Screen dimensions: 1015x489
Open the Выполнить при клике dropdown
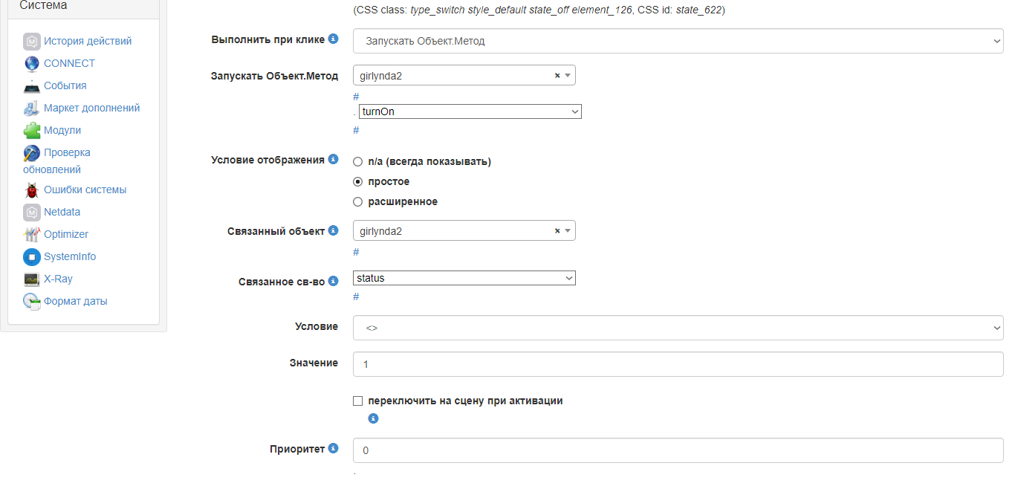click(678, 41)
